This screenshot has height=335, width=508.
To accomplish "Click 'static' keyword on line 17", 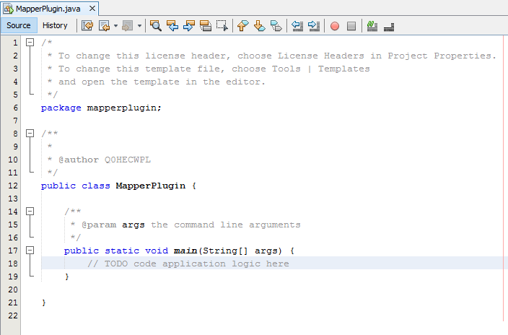I will click(x=122, y=251).
